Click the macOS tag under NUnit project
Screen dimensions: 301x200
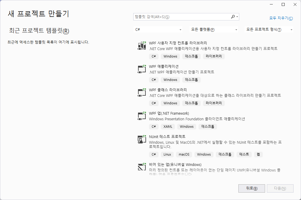184,154
